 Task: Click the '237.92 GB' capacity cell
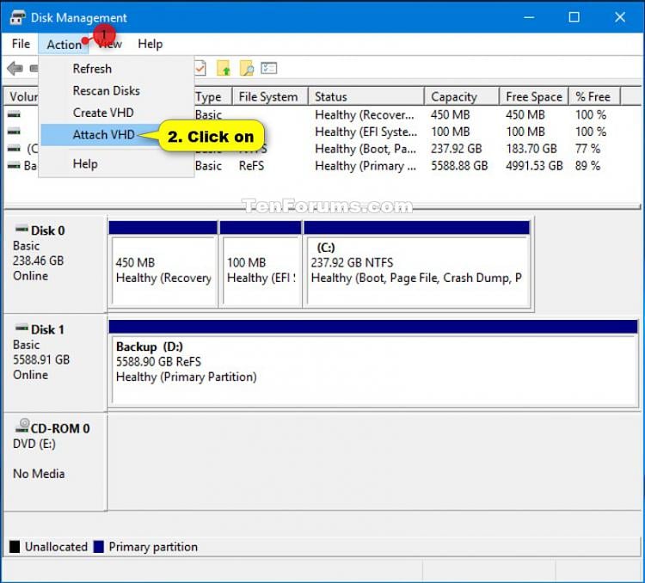coord(456,149)
